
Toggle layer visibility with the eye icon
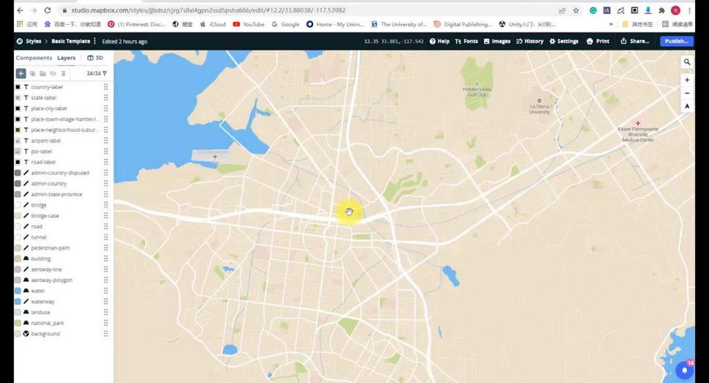click(x=53, y=73)
